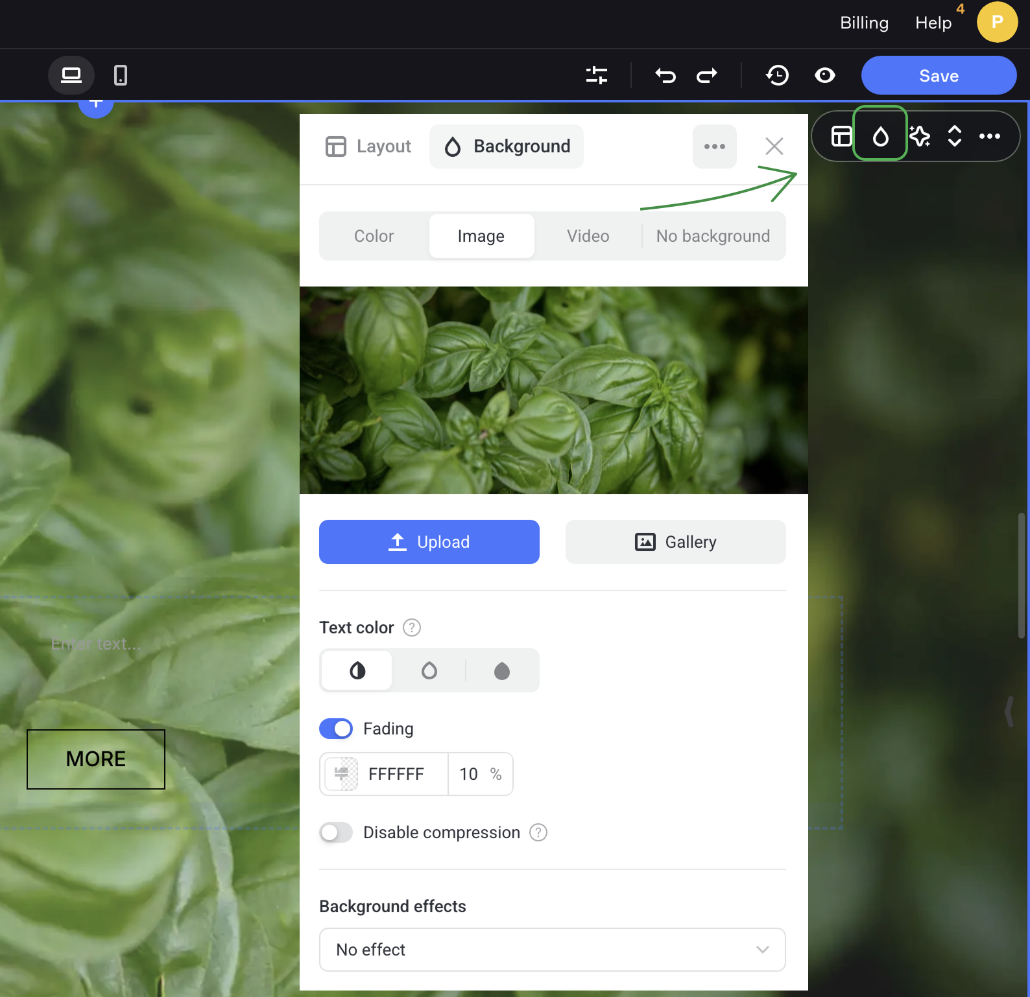Enable Disable compression toggle

(x=336, y=832)
